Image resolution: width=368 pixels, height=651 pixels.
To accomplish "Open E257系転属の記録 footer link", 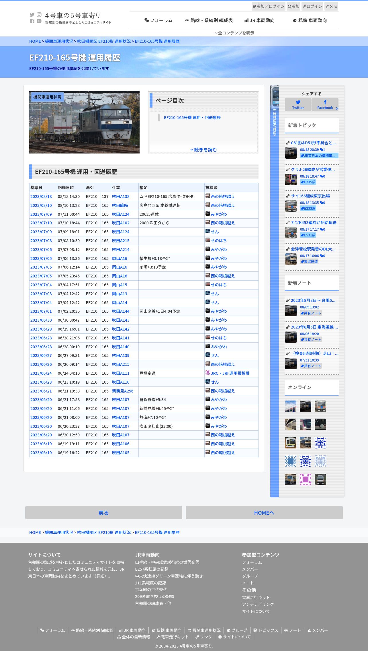I will 152,569.
